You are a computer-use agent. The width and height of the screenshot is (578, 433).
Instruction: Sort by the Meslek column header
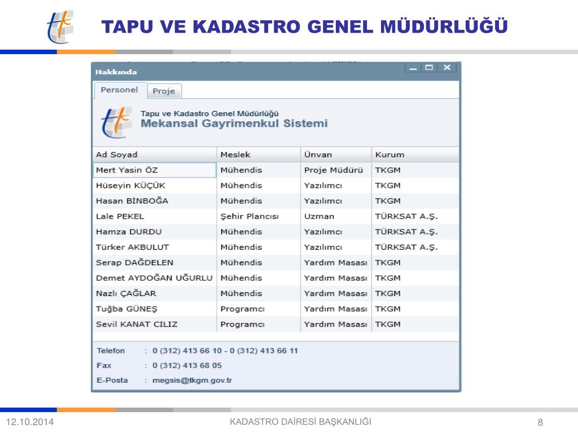point(259,154)
